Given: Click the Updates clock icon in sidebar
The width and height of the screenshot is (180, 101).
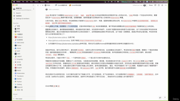Looking at the screenshot, I should pos(14,16).
